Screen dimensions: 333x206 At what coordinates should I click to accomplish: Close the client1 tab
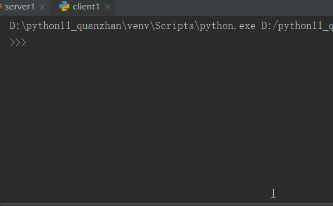(107, 7)
